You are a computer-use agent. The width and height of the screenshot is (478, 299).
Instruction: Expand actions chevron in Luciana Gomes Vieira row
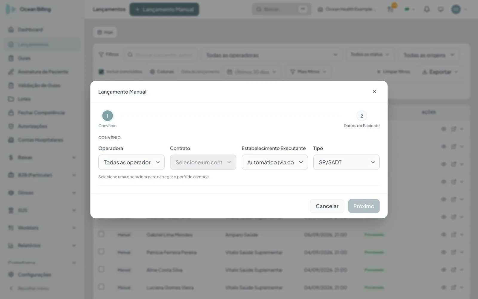(462, 288)
